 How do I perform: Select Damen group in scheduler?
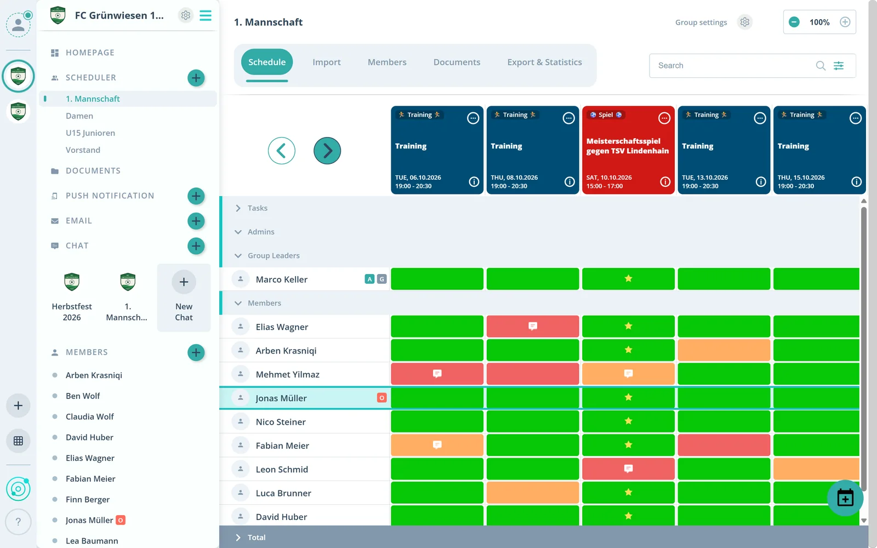(x=79, y=116)
